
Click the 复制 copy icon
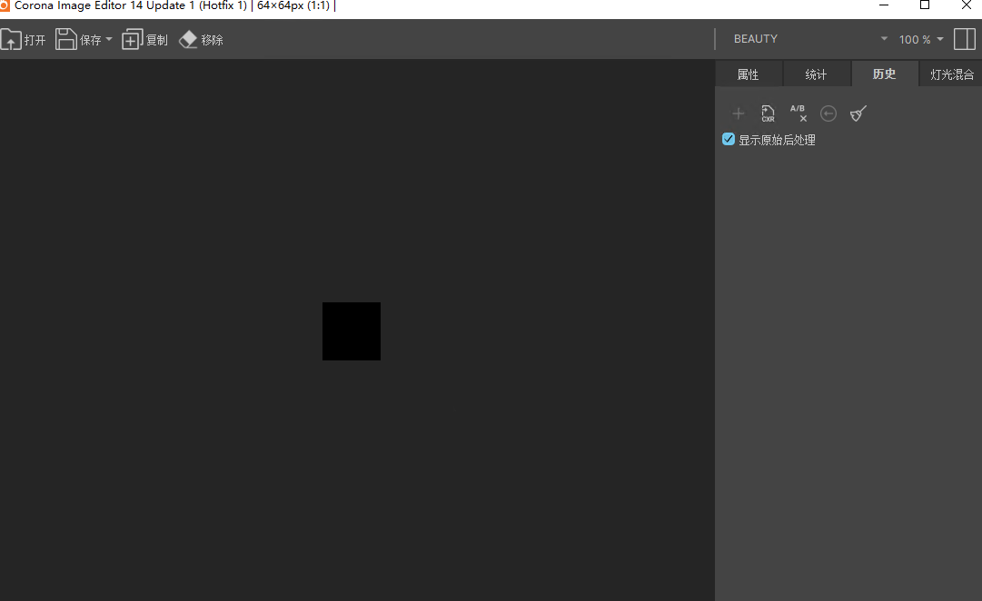click(x=132, y=39)
